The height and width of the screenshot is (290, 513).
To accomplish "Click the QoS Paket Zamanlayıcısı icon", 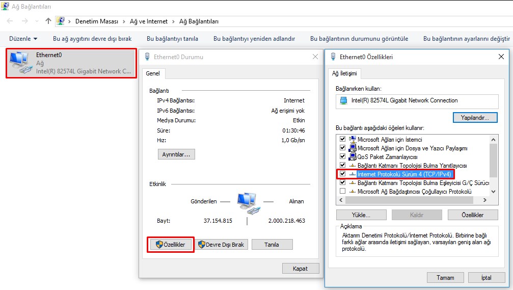I will point(353,156).
